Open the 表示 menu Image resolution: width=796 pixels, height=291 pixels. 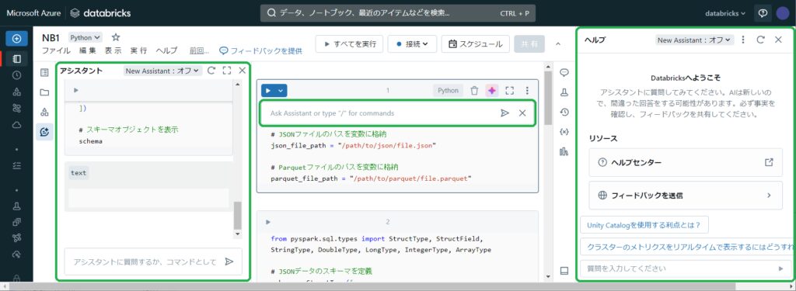(x=113, y=50)
